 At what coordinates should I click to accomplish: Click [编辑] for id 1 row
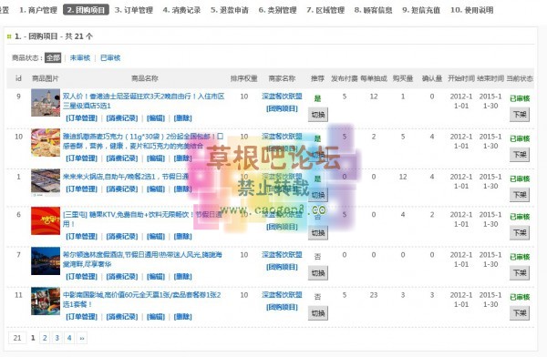(156, 189)
